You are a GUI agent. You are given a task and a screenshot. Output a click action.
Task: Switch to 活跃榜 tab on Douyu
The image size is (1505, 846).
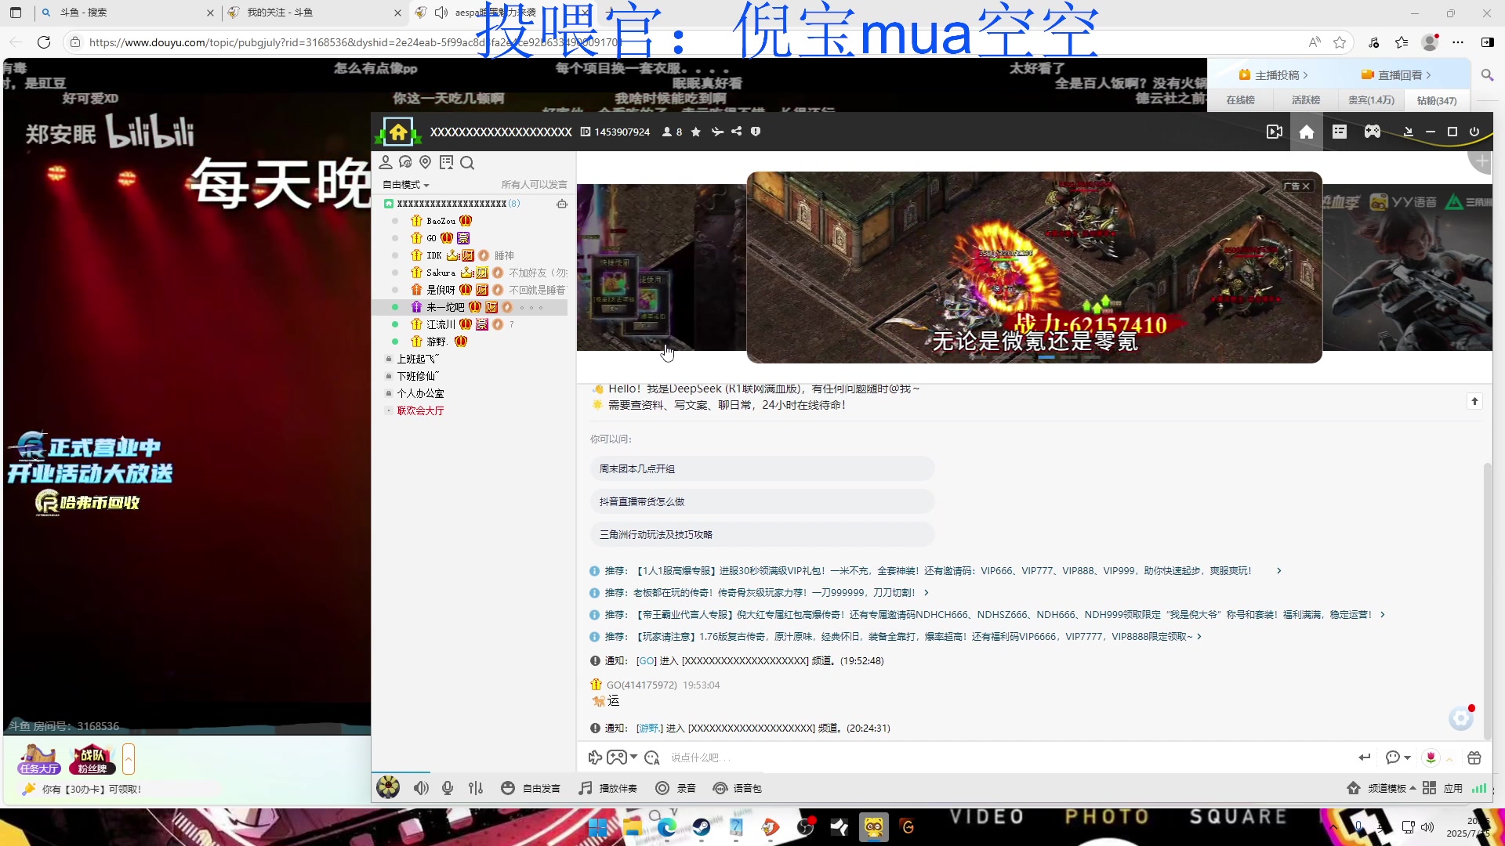(1306, 100)
